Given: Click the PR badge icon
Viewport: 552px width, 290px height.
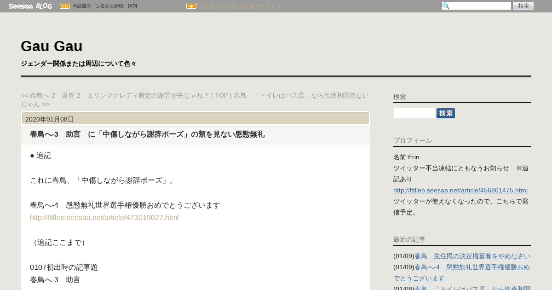Looking at the screenshot, I should point(65,6).
